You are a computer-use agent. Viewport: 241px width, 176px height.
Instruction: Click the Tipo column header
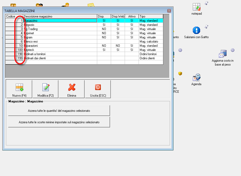(151, 16)
